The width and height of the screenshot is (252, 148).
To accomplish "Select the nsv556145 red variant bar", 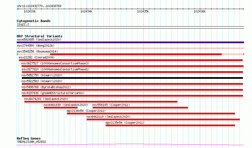I will (140, 108).
